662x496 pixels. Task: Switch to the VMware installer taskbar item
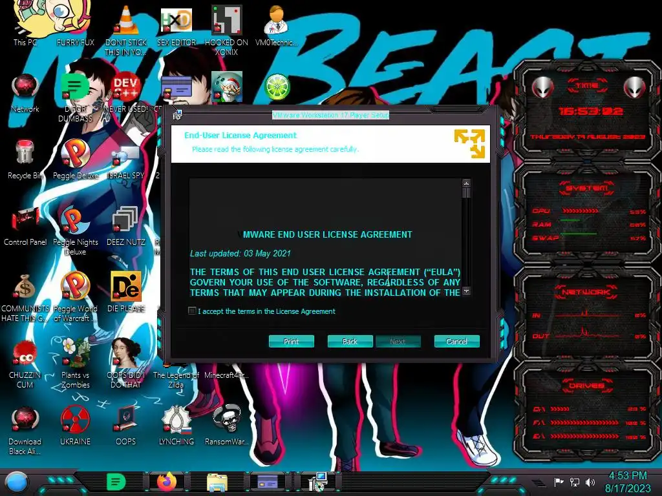coord(318,482)
